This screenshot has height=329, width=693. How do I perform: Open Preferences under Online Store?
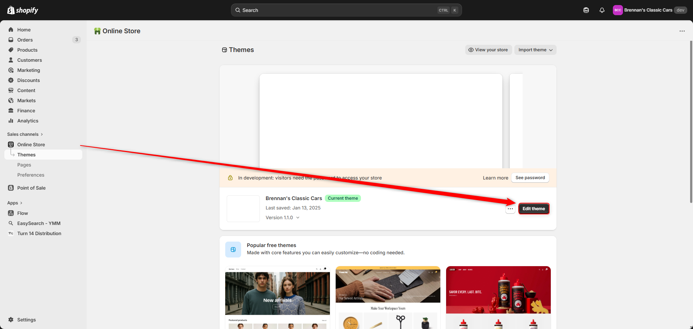pos(31,175)
